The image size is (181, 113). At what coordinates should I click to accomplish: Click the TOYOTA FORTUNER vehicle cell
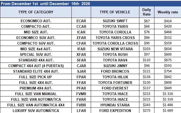point(115,83)
